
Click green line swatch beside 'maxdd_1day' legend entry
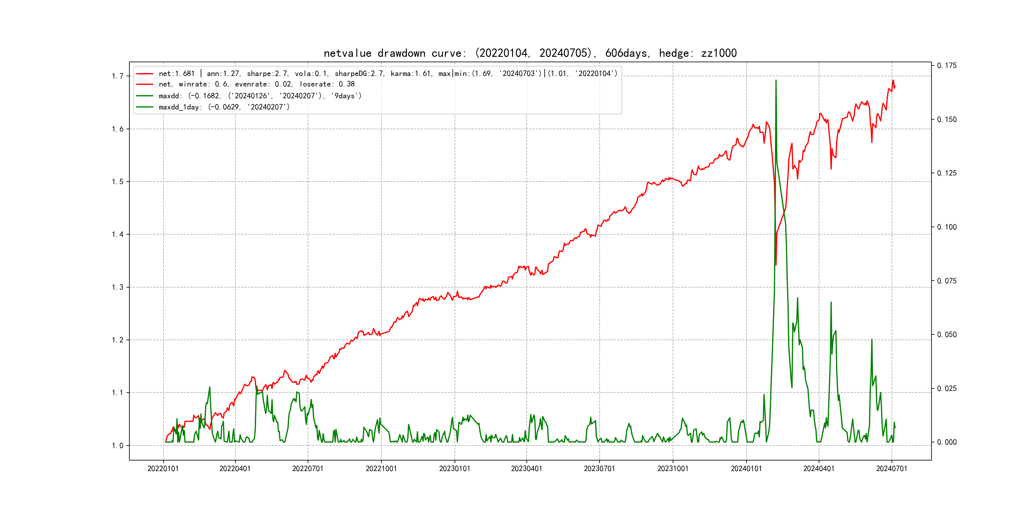pos(145,107)
